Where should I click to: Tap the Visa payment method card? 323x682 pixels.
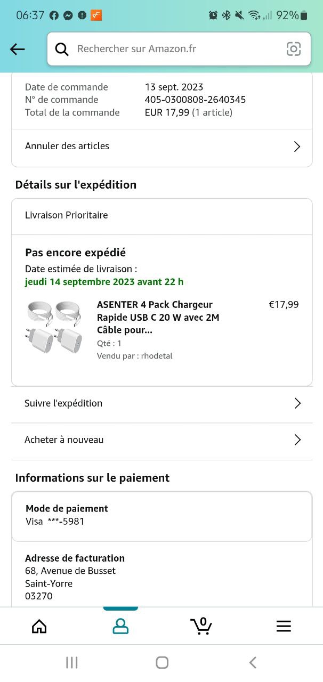pos(161,515)
